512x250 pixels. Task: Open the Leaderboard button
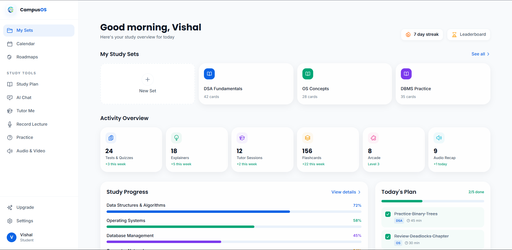tap(469, 34)
